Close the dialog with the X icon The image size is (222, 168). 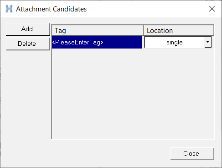pyautogui.click(x=212, y=9)
